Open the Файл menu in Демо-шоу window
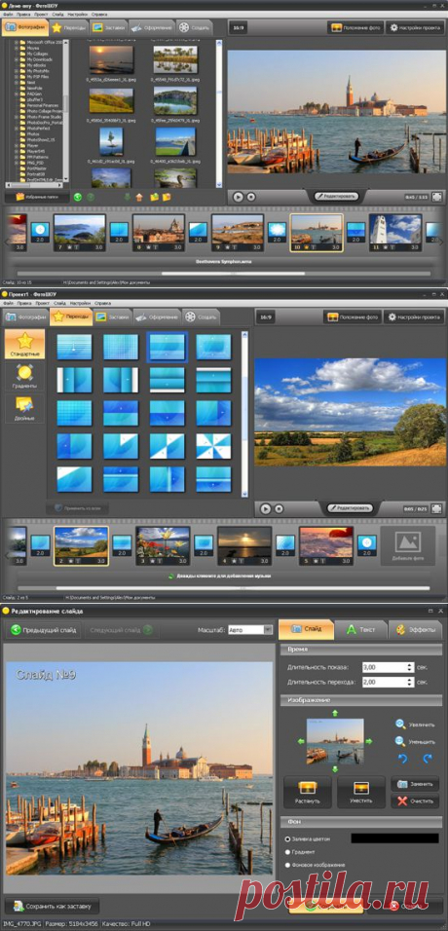This screenshot has height=931, width=448. pos(8,13)
